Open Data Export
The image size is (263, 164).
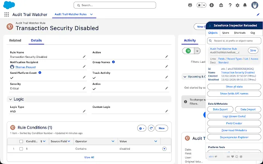pos(220,109)
